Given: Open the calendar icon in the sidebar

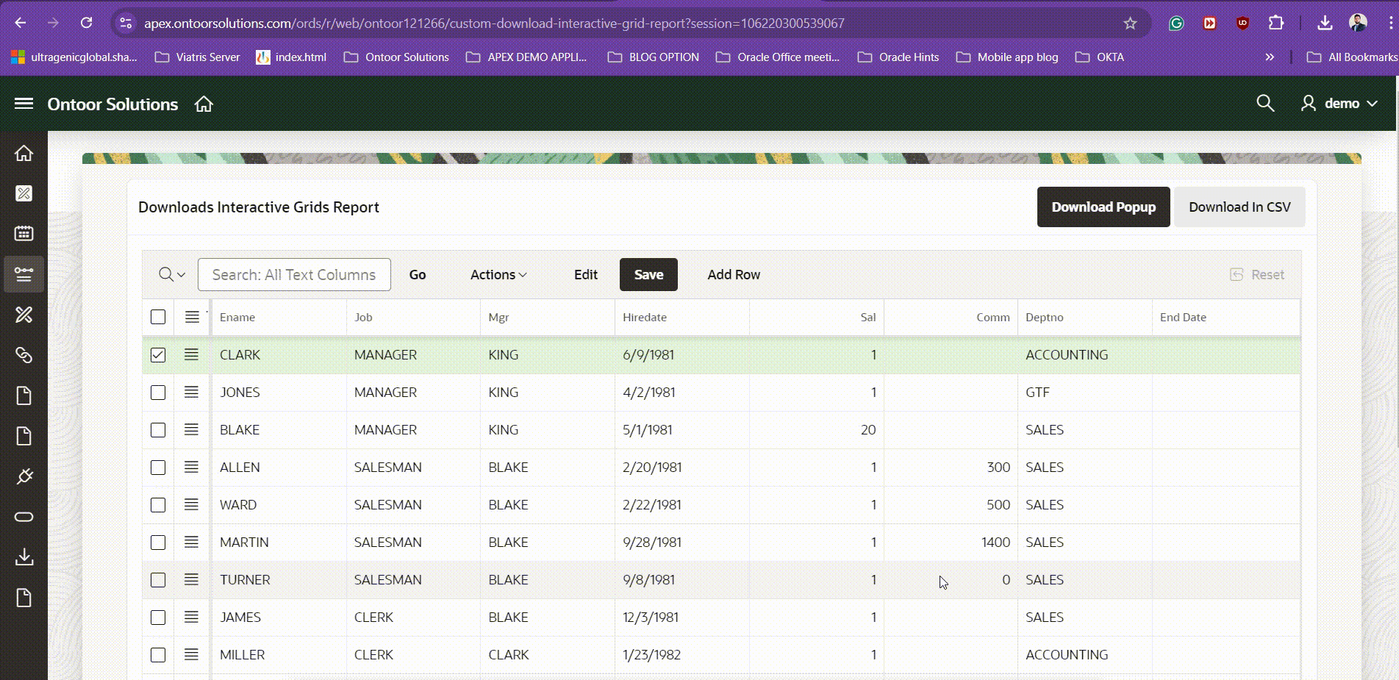Looking at the screenshot, I should (x=24, y=233).
